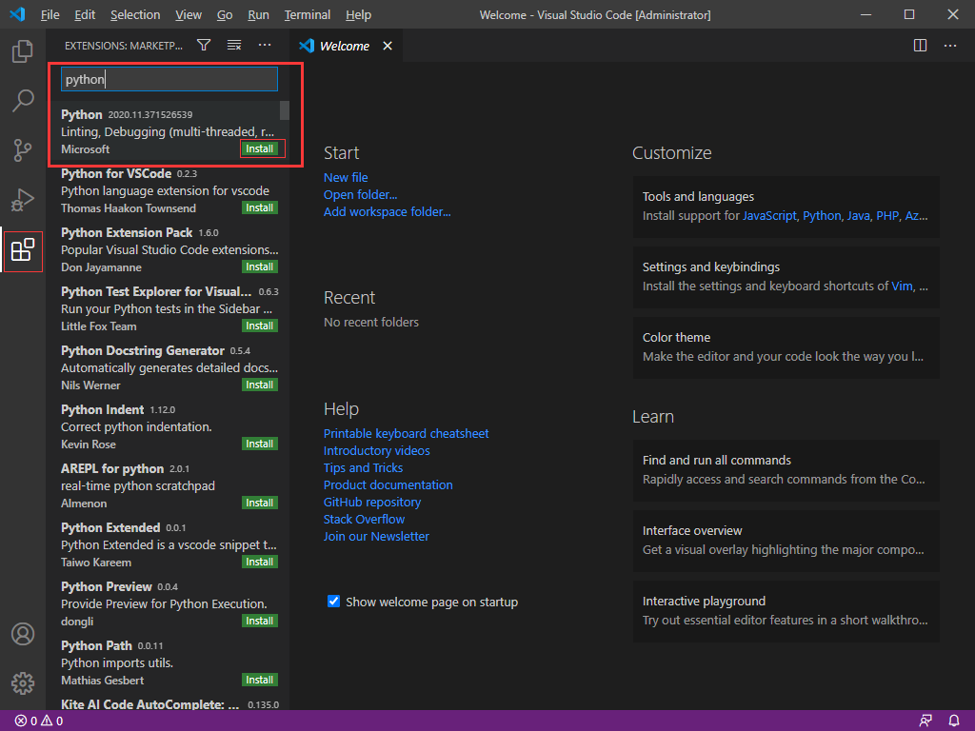Click the VS Code logo in title bar
Image resolution: width=975 pixels, height=731 pixels.
[17, 14]
